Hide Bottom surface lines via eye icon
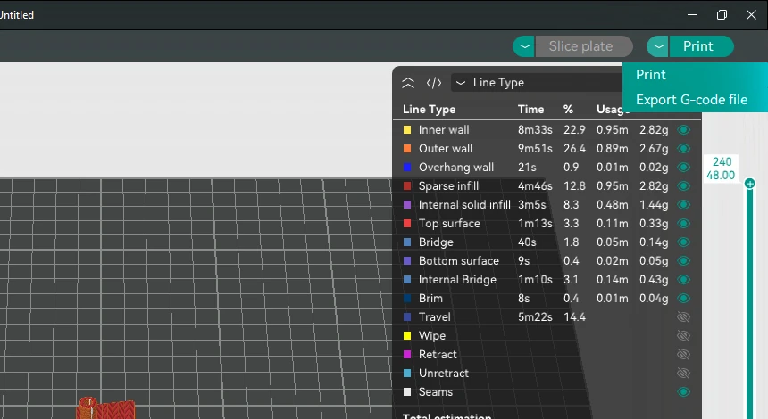Viewport: 768px width, 419px height. [x=684, y=260]
